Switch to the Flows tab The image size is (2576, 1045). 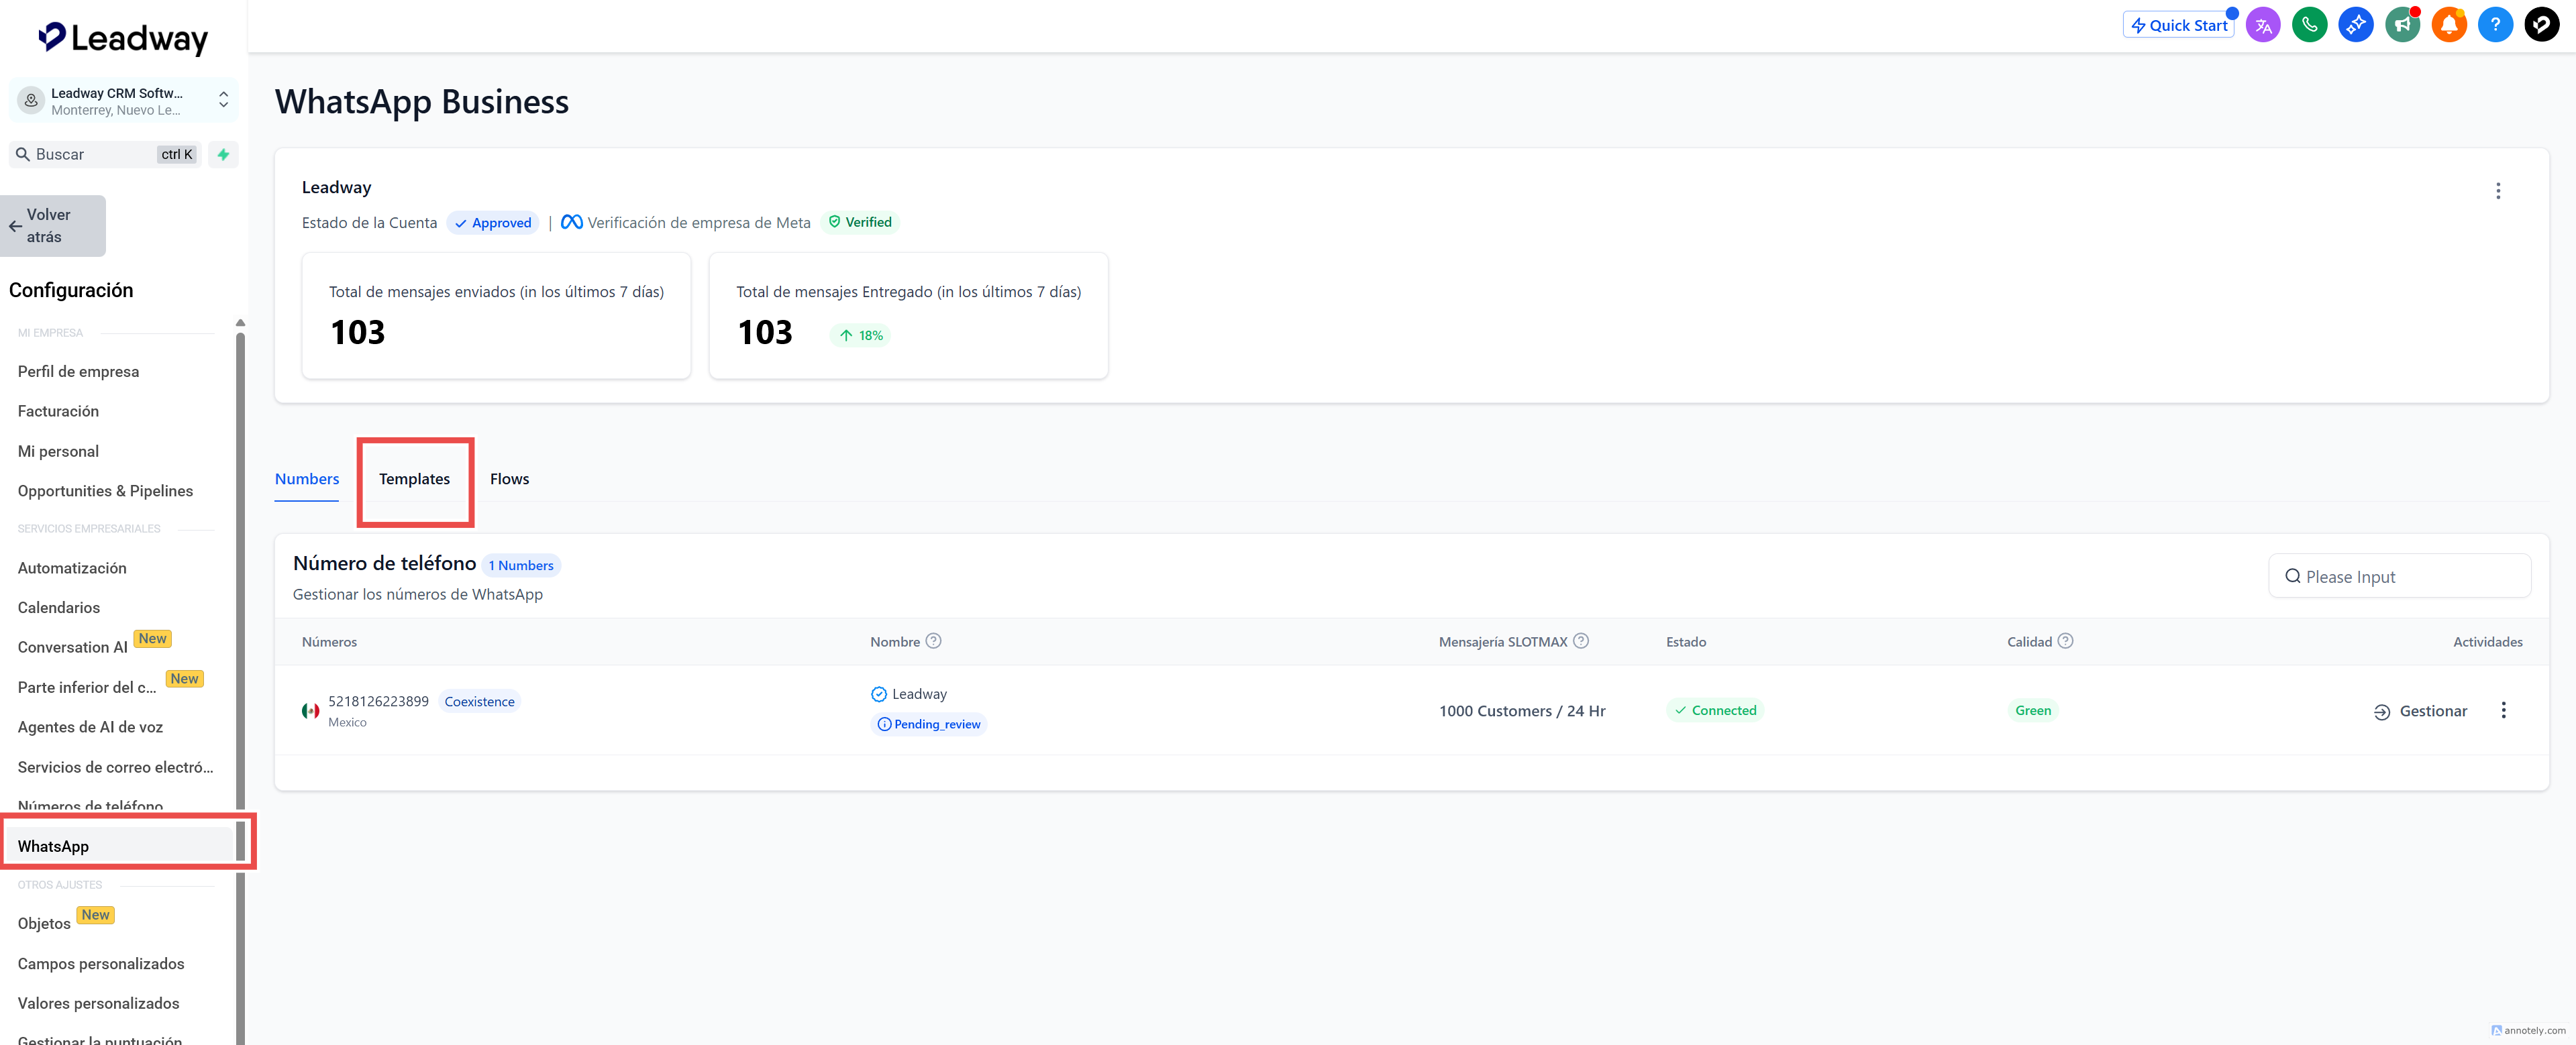pos(509,479)
